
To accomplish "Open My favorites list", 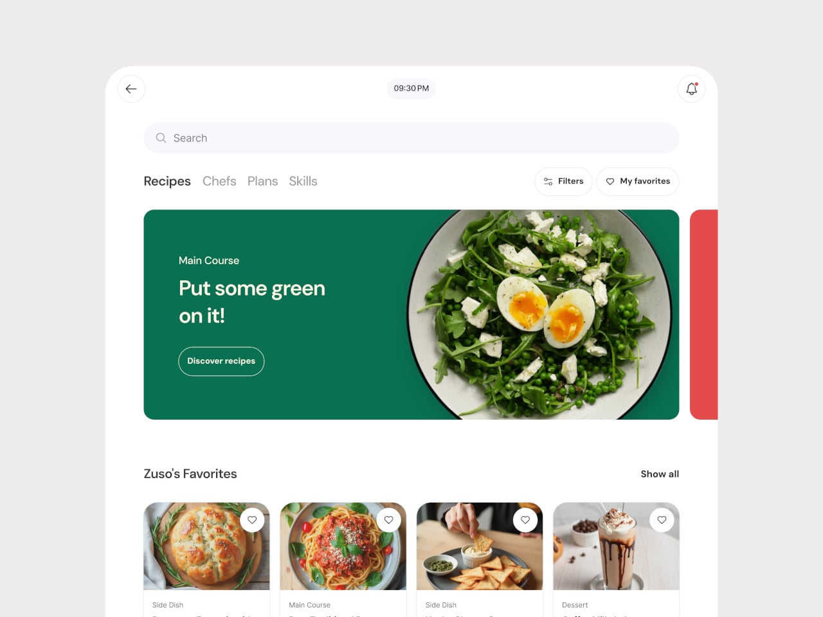I will click(638, 181).
